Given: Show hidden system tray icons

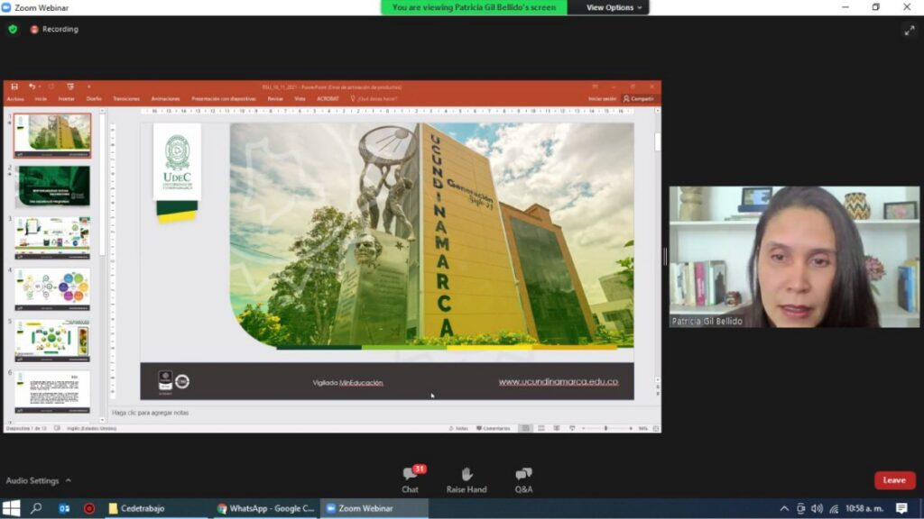Looking at the screenshot, I should 784,508.
